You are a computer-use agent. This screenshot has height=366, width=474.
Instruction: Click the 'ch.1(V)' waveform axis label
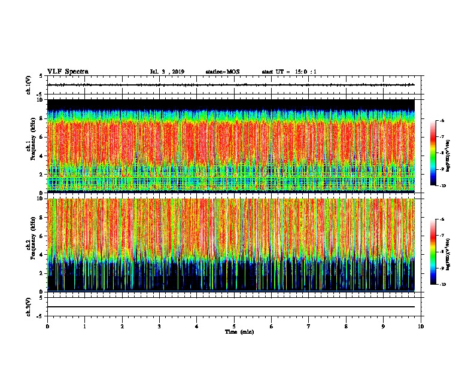(x=29, y=85)
